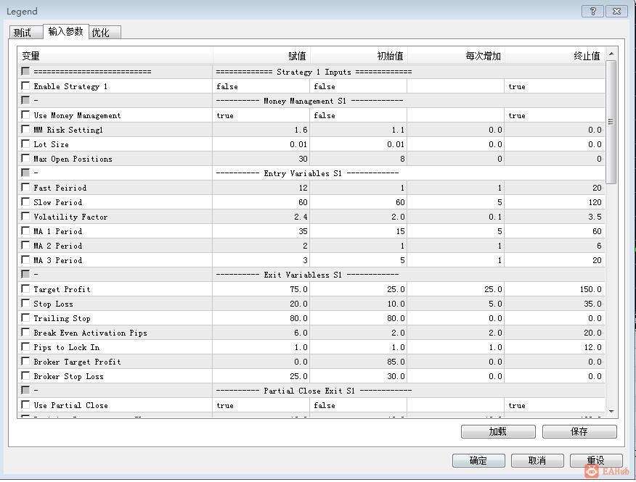Enable the Broker Stop Loss checkbox
The height and width of the screenshot is (482, 636).
coord(25,375)
